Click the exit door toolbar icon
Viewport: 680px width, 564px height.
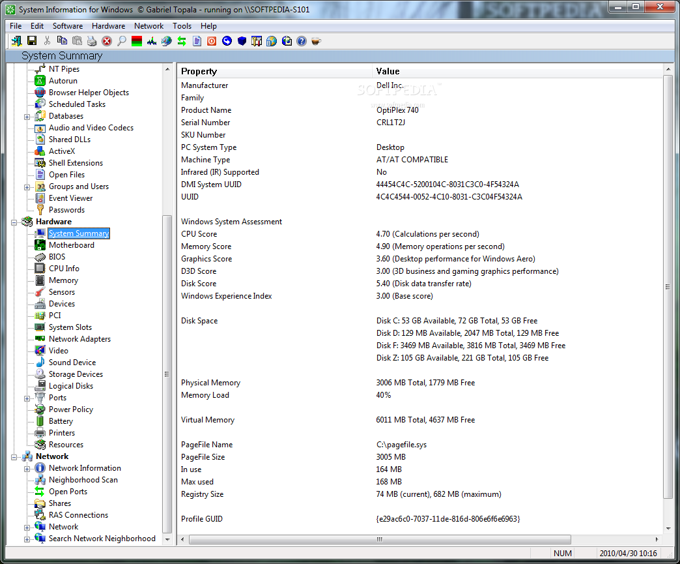(16, 41)
